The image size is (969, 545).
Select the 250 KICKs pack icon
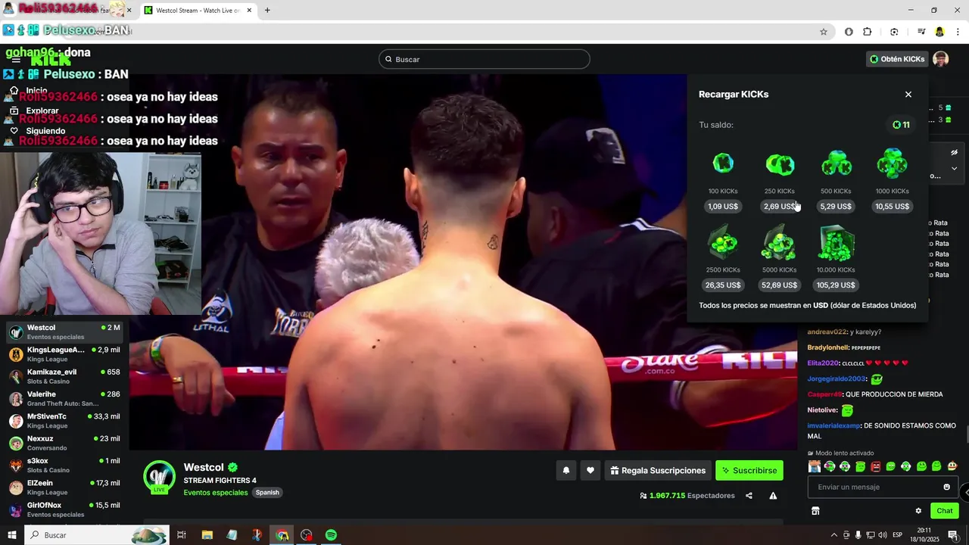pos(780,164)
